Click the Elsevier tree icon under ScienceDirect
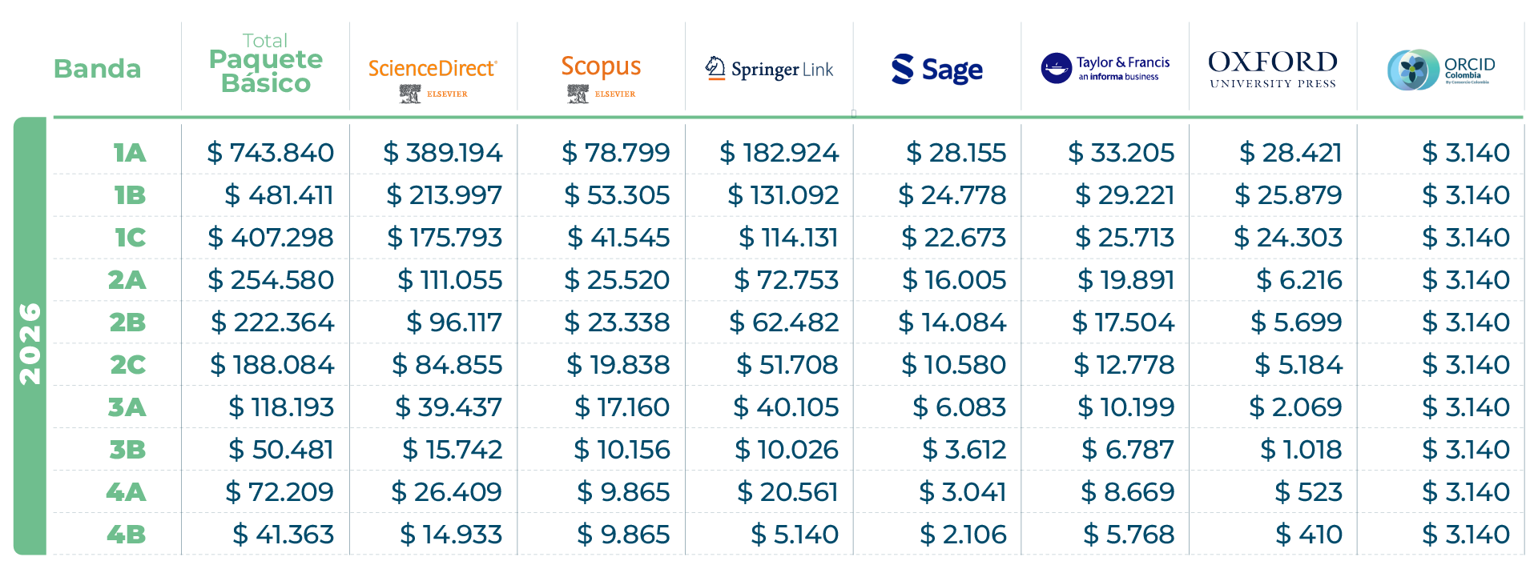The height and width of the screenshot is (577, 1538). click(x=410, y=94)
